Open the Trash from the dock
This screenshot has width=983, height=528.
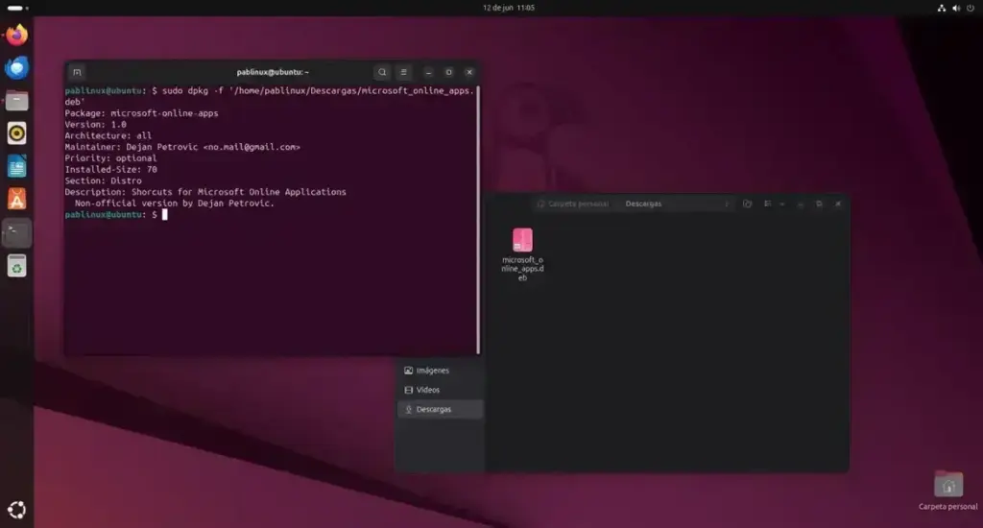coord(17,266)
